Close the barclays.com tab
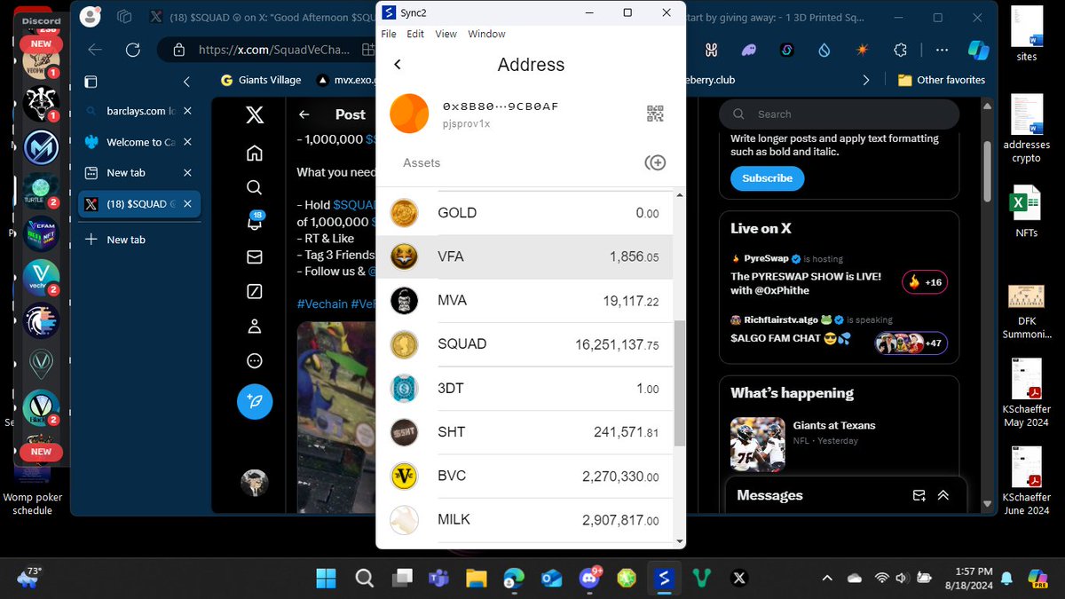 point(187,111)
